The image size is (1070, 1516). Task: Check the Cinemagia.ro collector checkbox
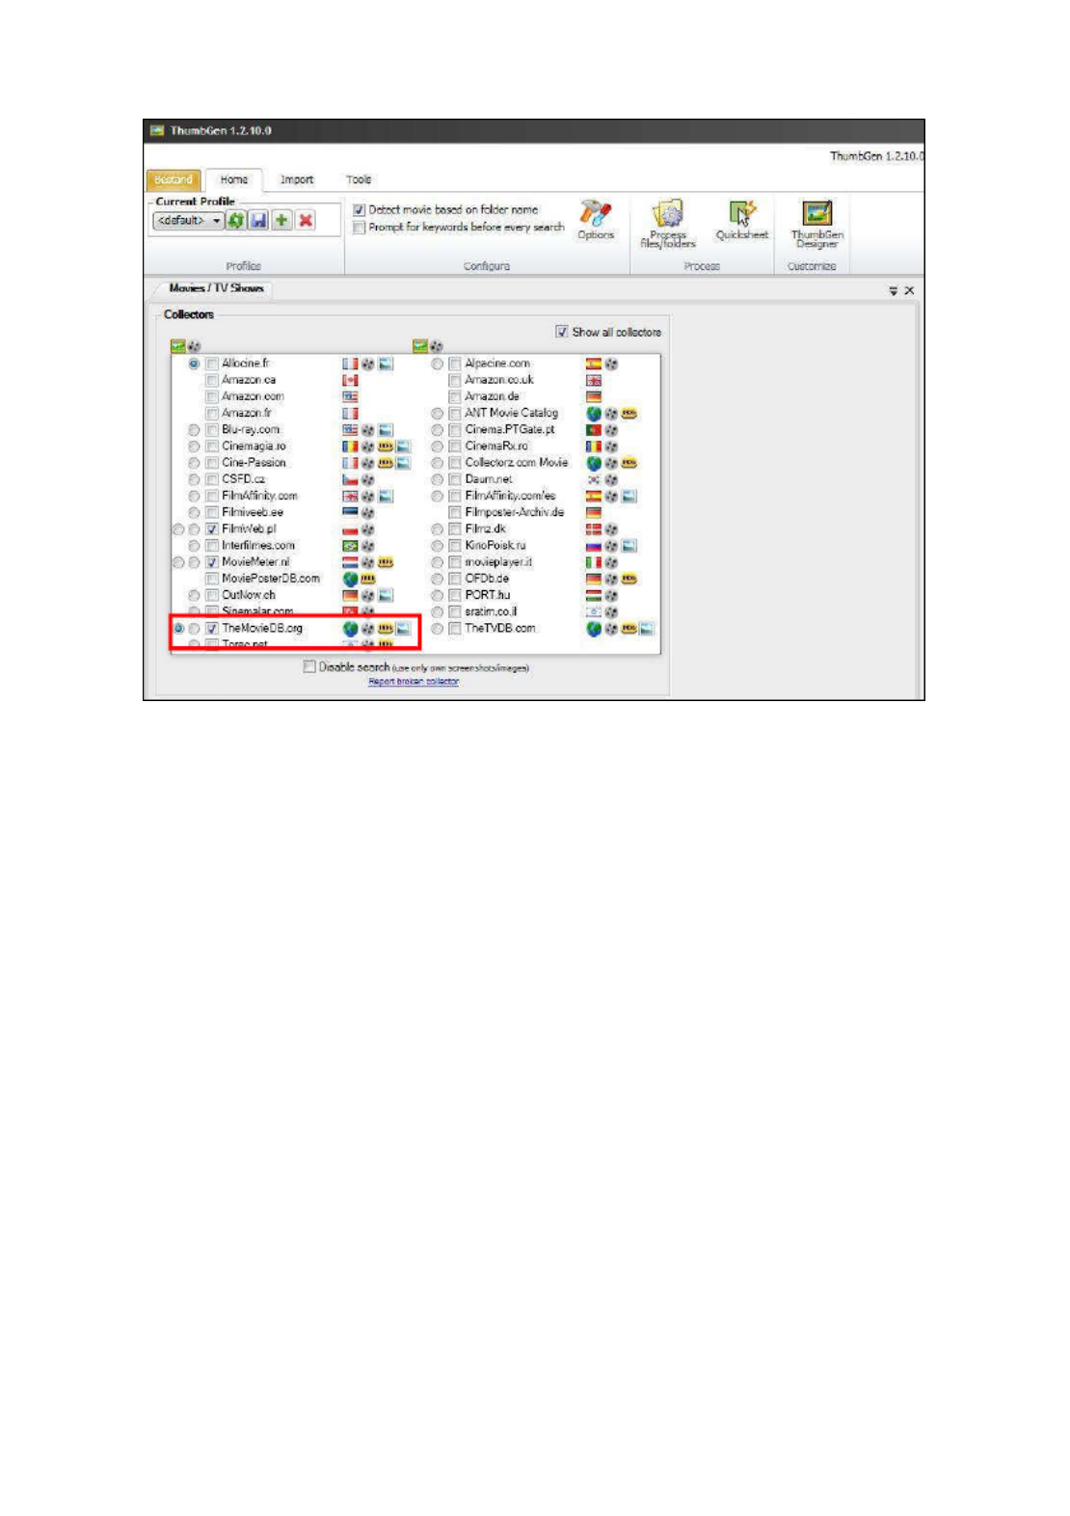click(212, 447)
